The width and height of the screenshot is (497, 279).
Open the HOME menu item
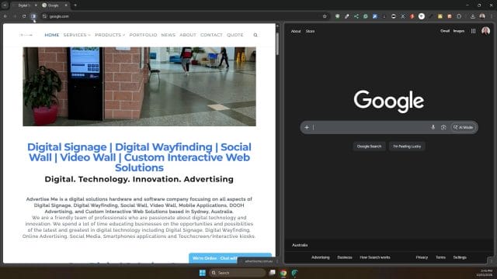[x=52, y=35]
